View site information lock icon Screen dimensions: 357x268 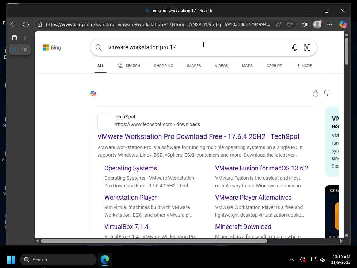40,24
